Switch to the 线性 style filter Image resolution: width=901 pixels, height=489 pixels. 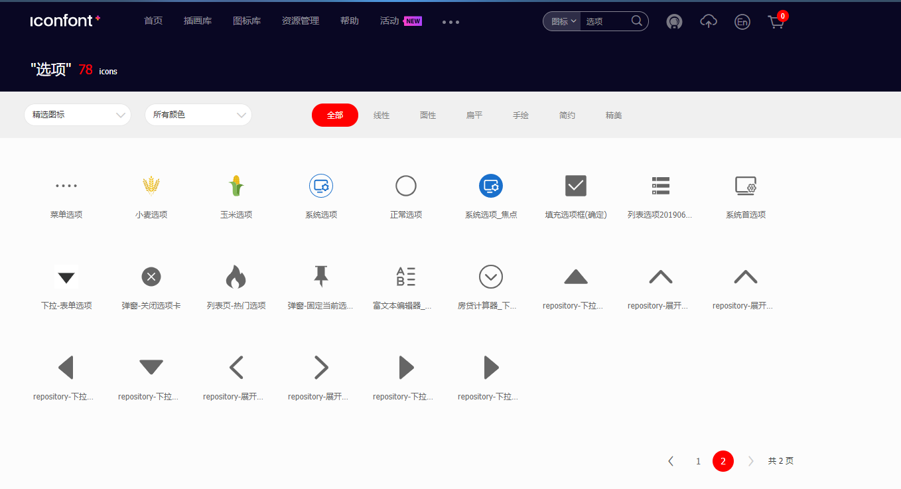coord(381,115)
